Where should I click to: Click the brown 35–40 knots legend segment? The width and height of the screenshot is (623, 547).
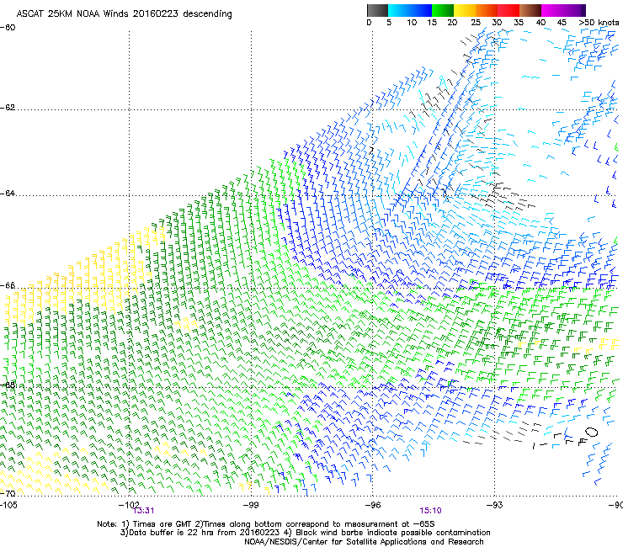(530, 10)
